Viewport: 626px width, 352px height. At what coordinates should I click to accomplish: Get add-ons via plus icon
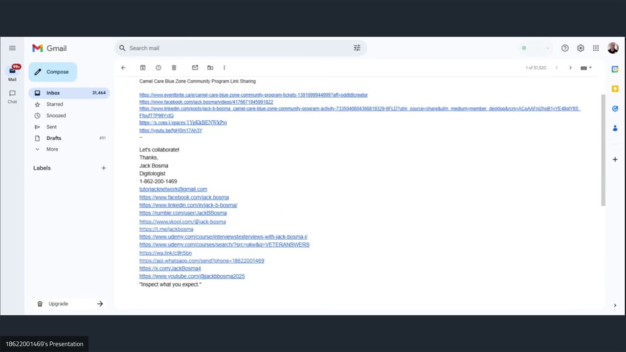point(615,159)
